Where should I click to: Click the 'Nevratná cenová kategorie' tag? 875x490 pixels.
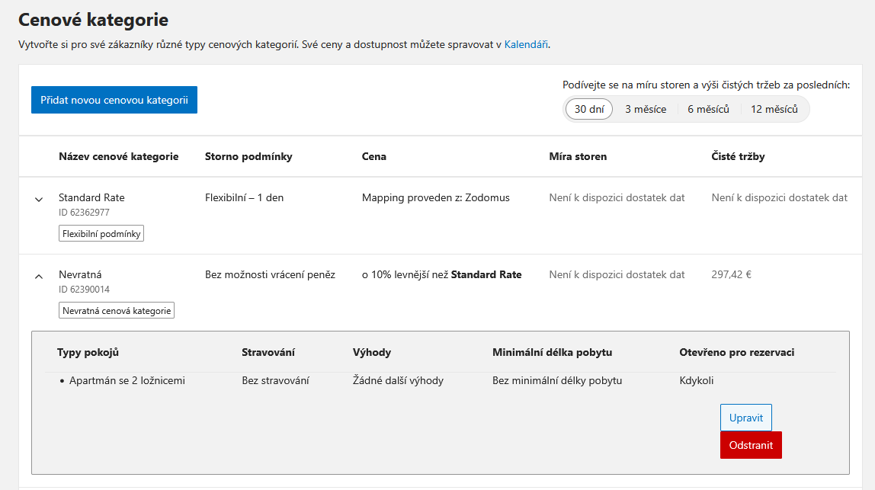117,311
